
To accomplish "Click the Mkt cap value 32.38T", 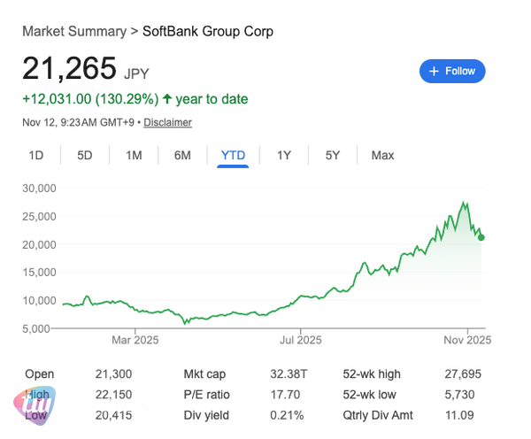I will [x=287, y=374].
